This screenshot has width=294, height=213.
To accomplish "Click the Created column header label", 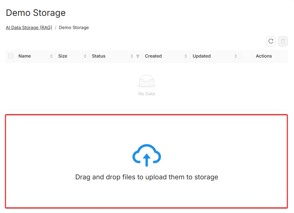I will 153,56.
